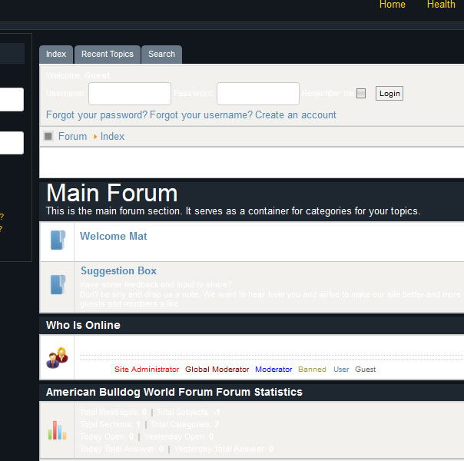Switch to Recent Topics tab
This screenshot has height=461, width=464.
pos(108,55)
